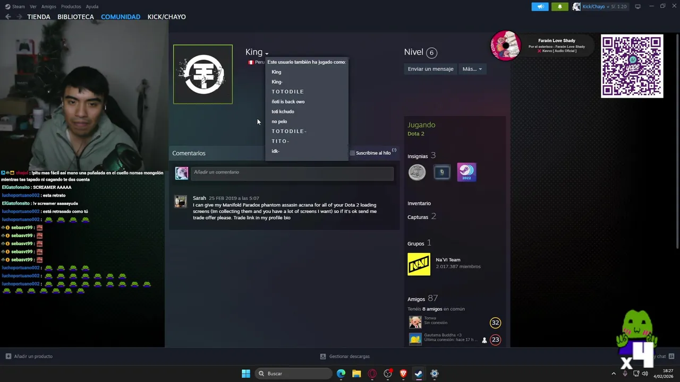Select the previous name toti kchudo
This screenshot has height=382, width=680.
283,112
